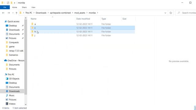Open Videos under This PC

[12, 104]
